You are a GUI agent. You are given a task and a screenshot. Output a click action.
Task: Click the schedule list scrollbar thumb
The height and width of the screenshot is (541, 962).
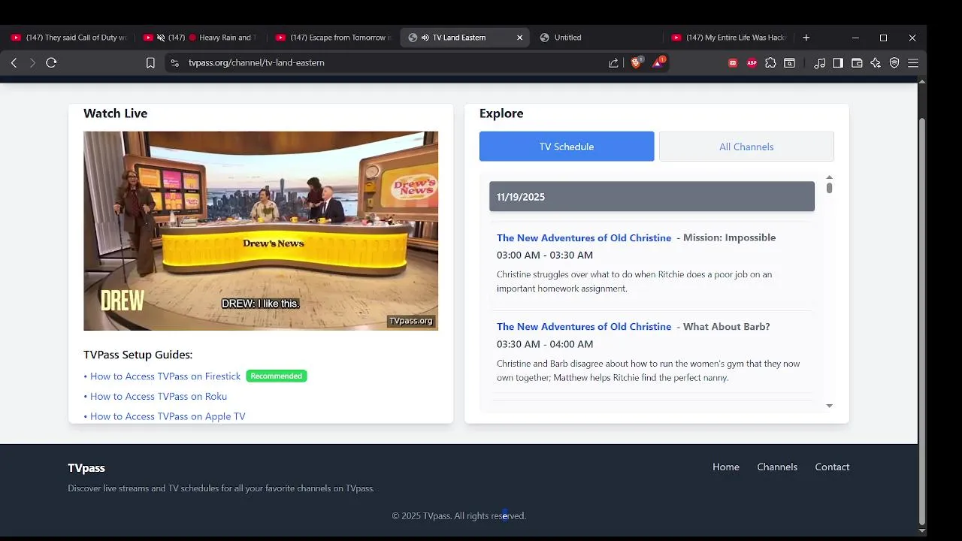tap(829, 188)
